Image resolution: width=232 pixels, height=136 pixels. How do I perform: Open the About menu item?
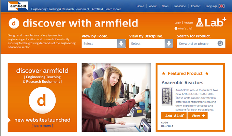(153, 6)
